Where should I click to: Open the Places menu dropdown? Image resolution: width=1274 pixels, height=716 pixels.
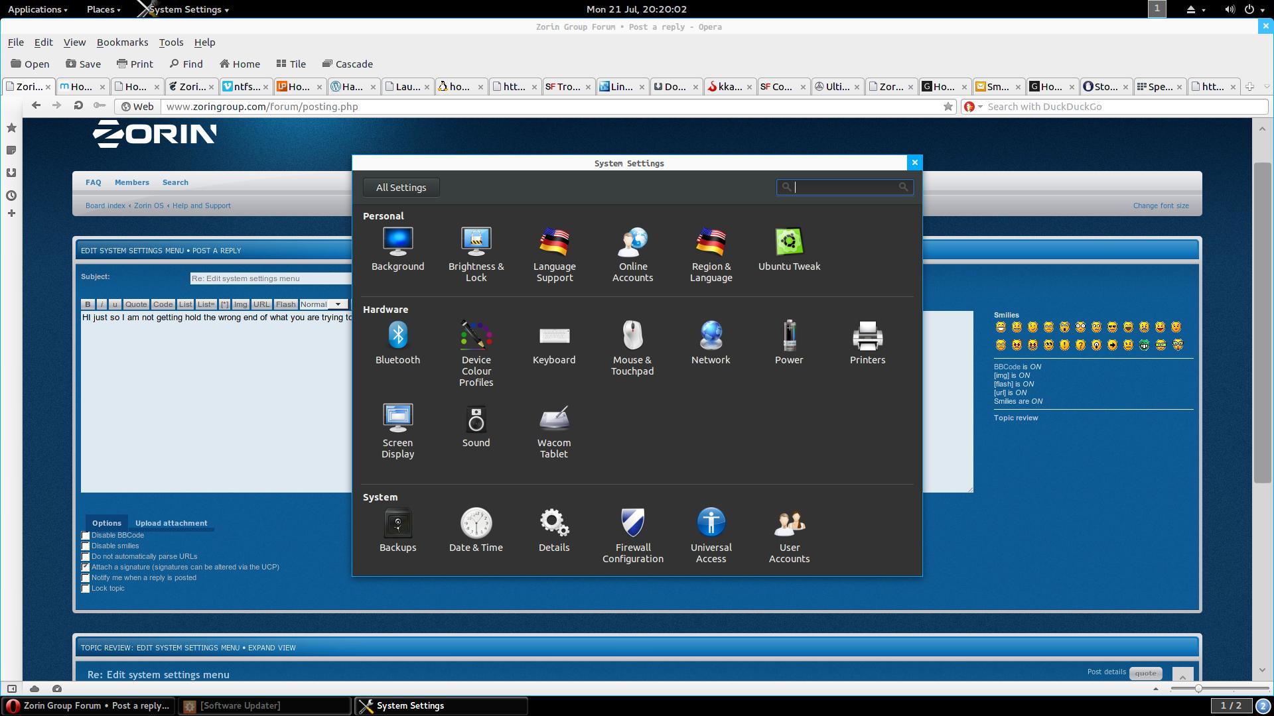pos(104,9)
